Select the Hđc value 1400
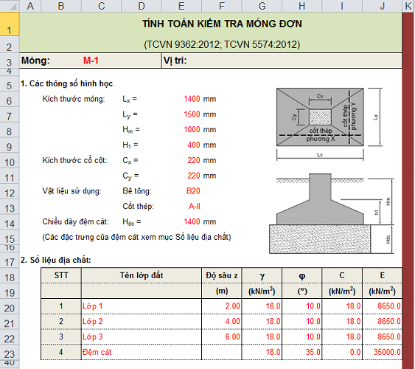Viewport: 415px width, 369px height. click(192, 221)
